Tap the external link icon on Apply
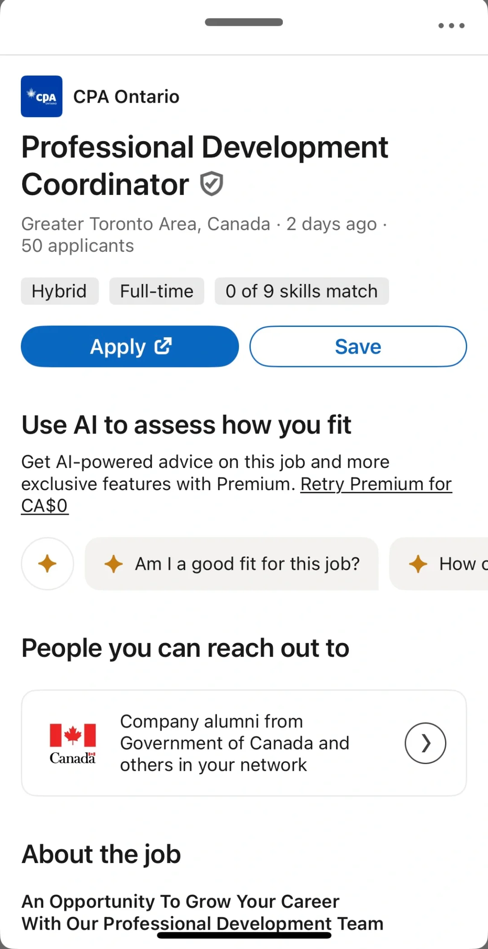This screenshot has height=949, width=488. pyautogui.click(x=163, y=346)
